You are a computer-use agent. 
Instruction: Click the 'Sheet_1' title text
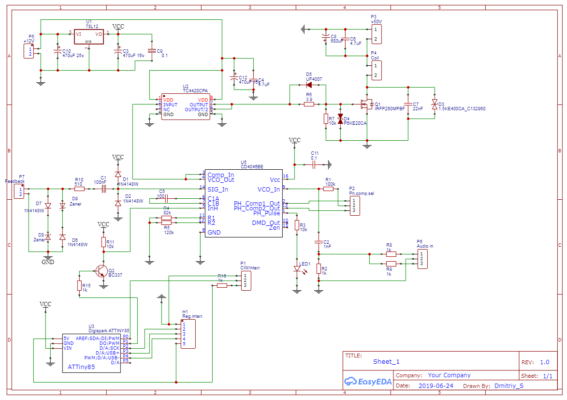pyautogui.click(x=386, y=362)
